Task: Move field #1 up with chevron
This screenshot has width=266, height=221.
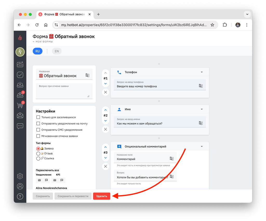Action: tap(105, 73)
